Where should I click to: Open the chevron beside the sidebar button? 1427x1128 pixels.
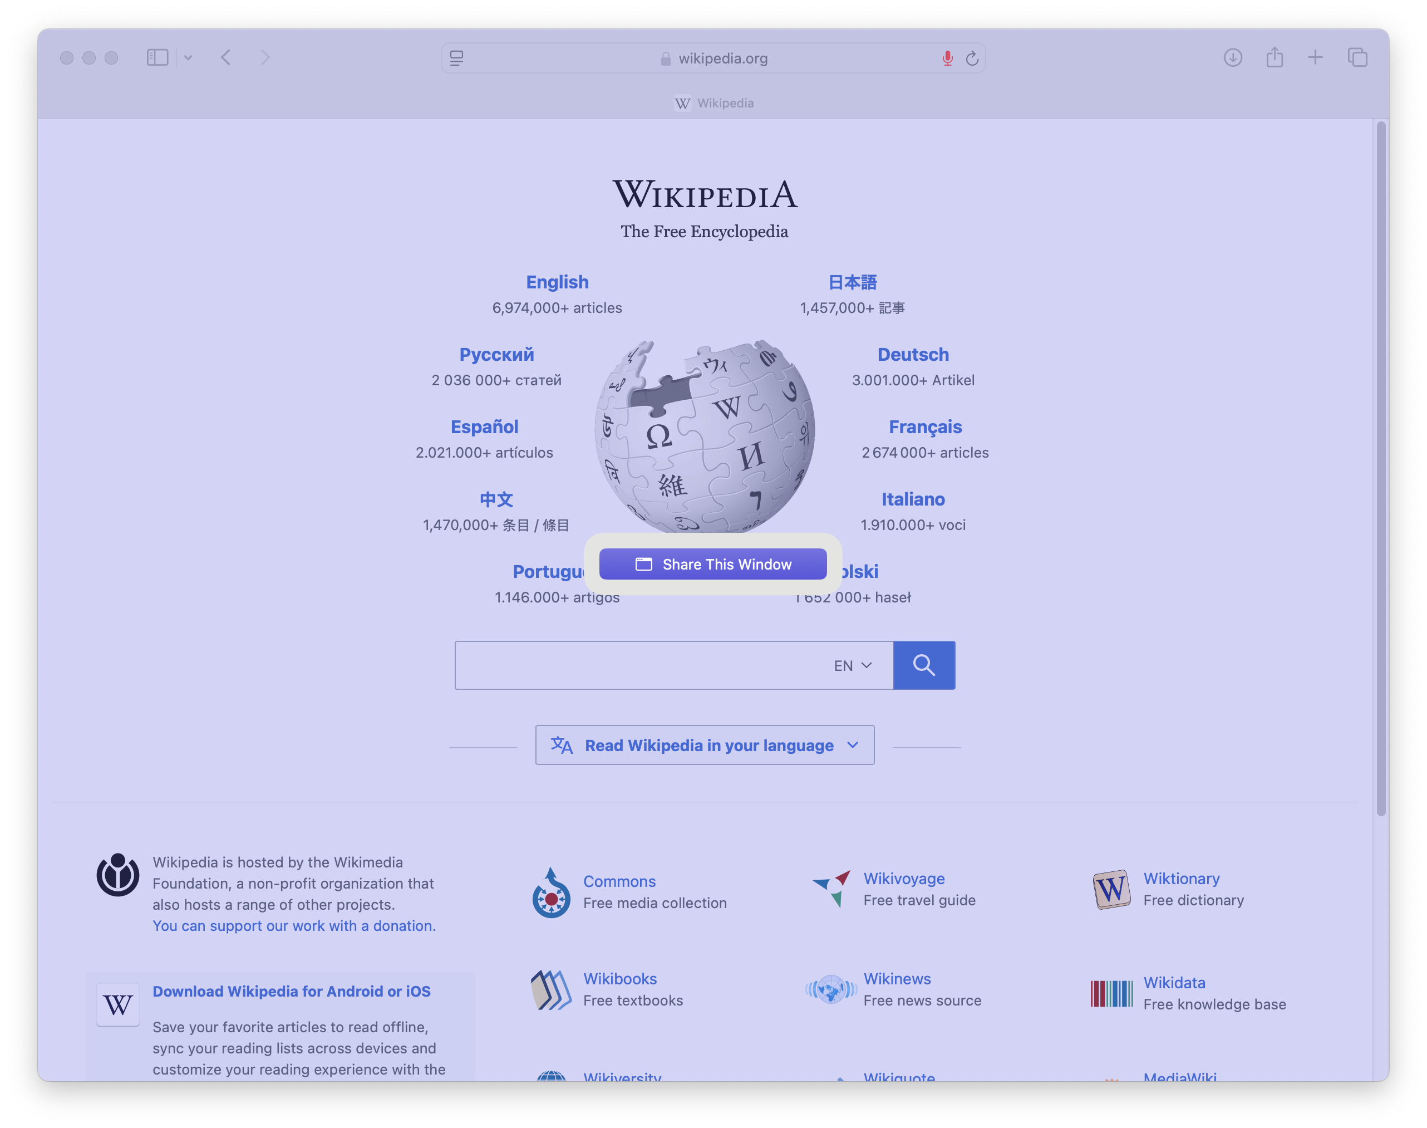pos(188,57)
